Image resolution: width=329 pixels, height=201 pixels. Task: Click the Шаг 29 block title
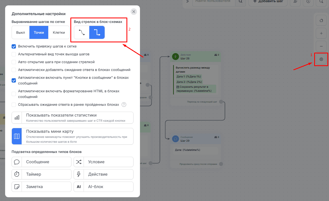pyautogui.click(x=185, y=141)
